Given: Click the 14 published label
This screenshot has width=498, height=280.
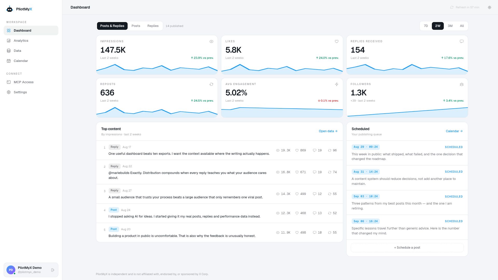Looking at the screenshot, I should pyautogui.click(x=174, y=26).
